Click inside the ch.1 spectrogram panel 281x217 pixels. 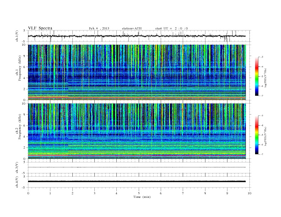coord(137,72)
